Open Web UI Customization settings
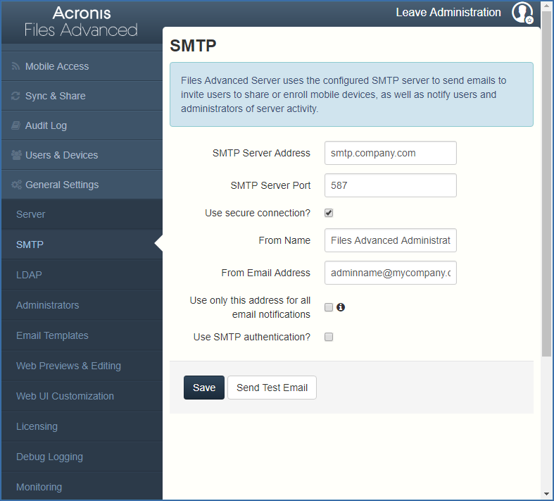Screen dimensions: 554x501 point(82,396)
